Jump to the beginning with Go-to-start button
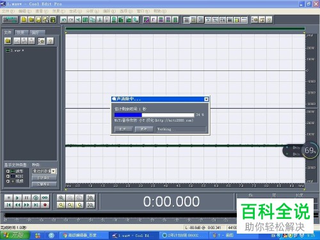The width and height of the screenshot is (320, 240). (x=8, y=205)
